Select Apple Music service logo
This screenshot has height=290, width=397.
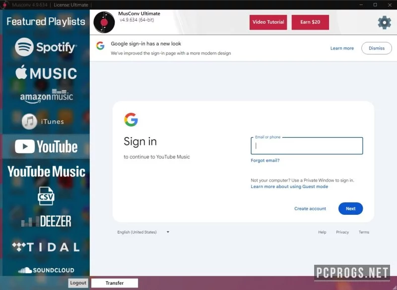coord(46,73)
